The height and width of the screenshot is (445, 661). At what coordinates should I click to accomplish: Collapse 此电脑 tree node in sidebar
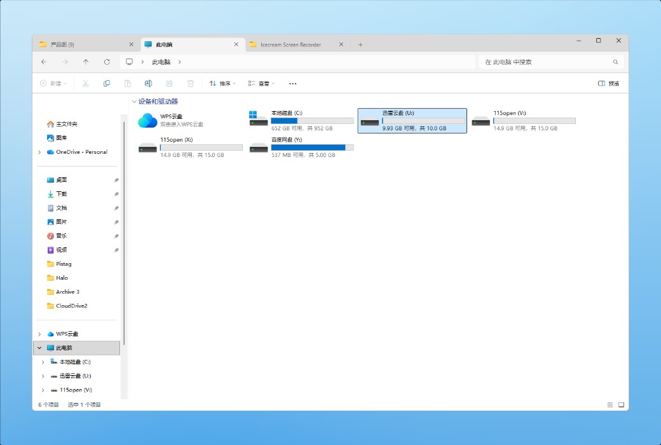pyautogui.click(x=39, y=348)
